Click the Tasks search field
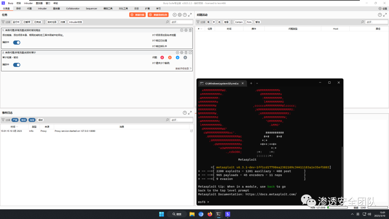The height and width of the screenshot is (219, 389). coord(181,22)
